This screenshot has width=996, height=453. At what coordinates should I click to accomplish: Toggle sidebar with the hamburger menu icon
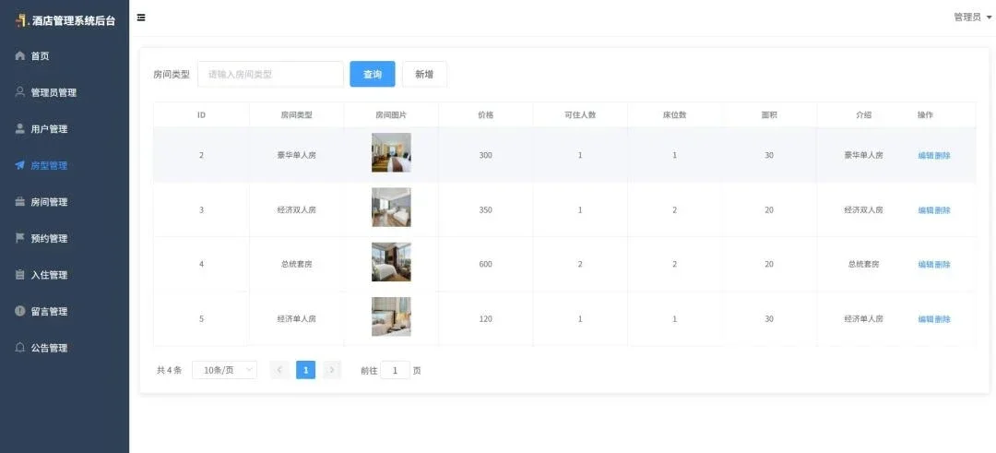point(141,18)
